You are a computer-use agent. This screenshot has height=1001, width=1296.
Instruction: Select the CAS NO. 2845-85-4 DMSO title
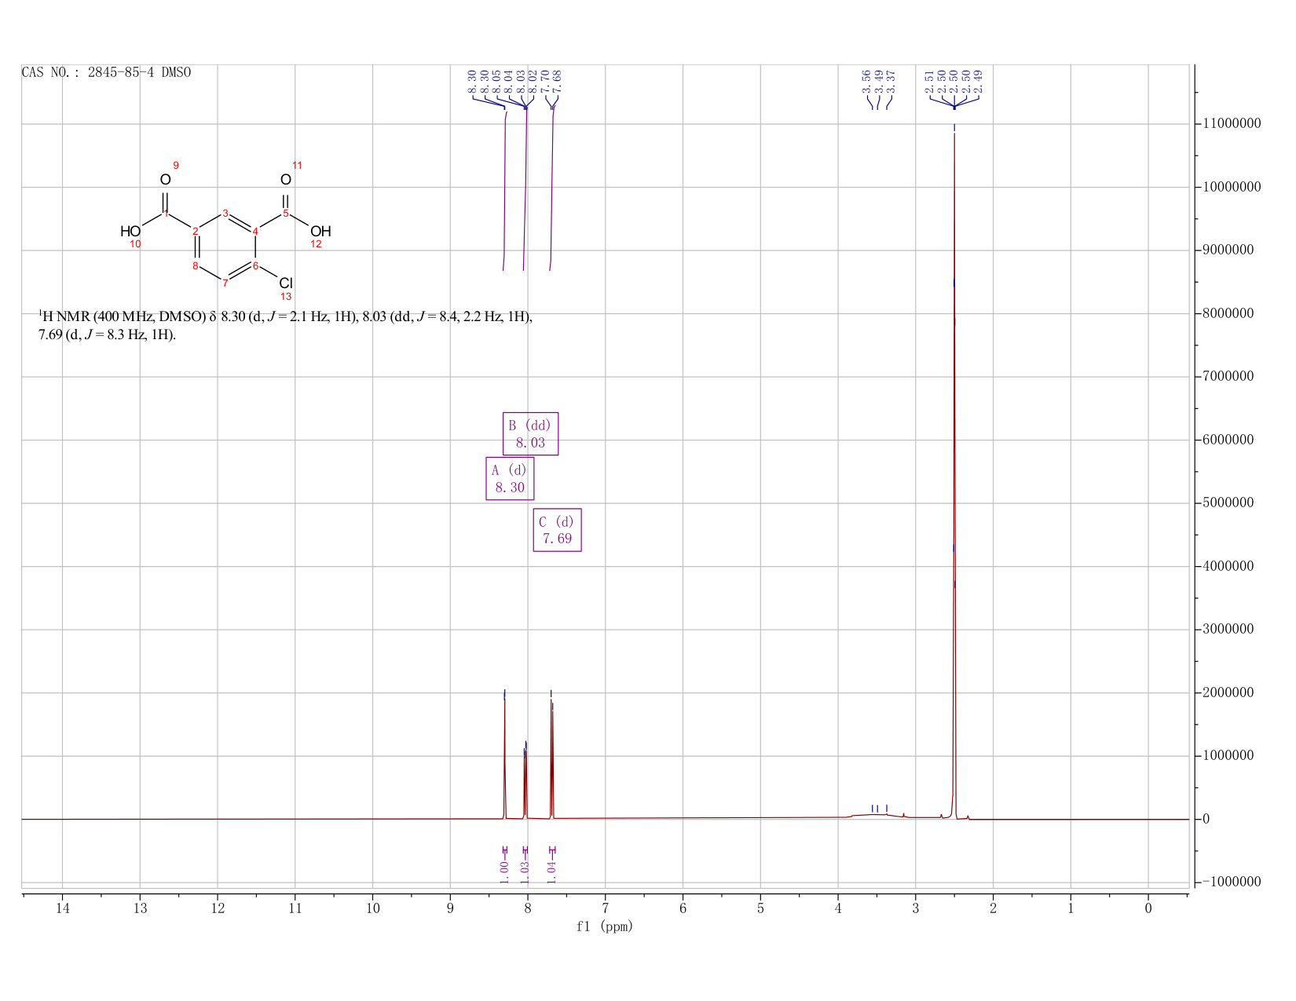coord(106,72)
